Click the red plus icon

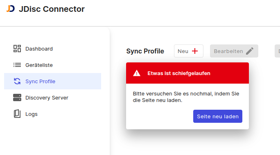tap(195, 51)
